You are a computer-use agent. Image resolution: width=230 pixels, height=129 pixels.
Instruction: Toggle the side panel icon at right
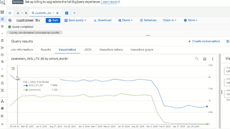228,41
